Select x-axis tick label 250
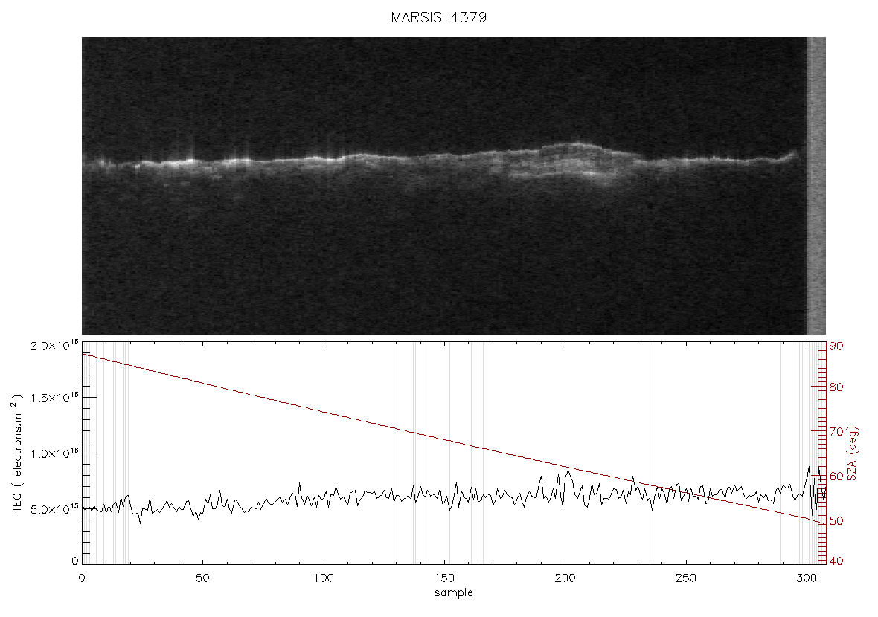 (686, 578)
